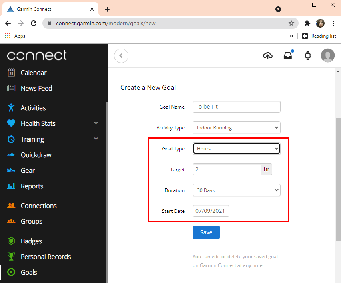This screenshot has width=341, height=283.
Task: Bookmark this page with the star icon
Action: 291,23
